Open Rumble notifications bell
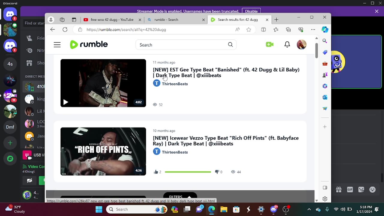The height and width of the screenshot is (216, 384). coord(287,44)
